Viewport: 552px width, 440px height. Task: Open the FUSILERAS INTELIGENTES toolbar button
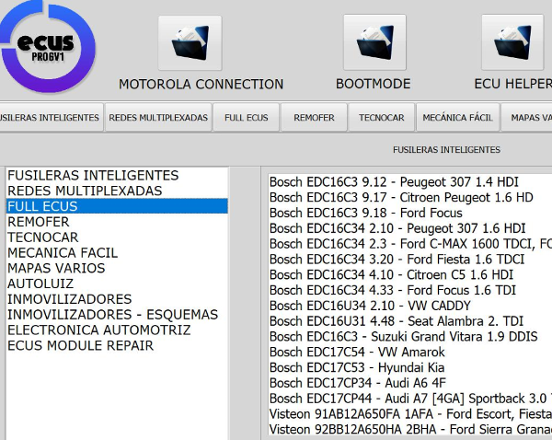point(51,117)
